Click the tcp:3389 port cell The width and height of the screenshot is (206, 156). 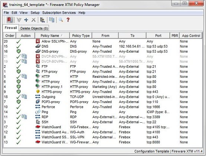153,117
